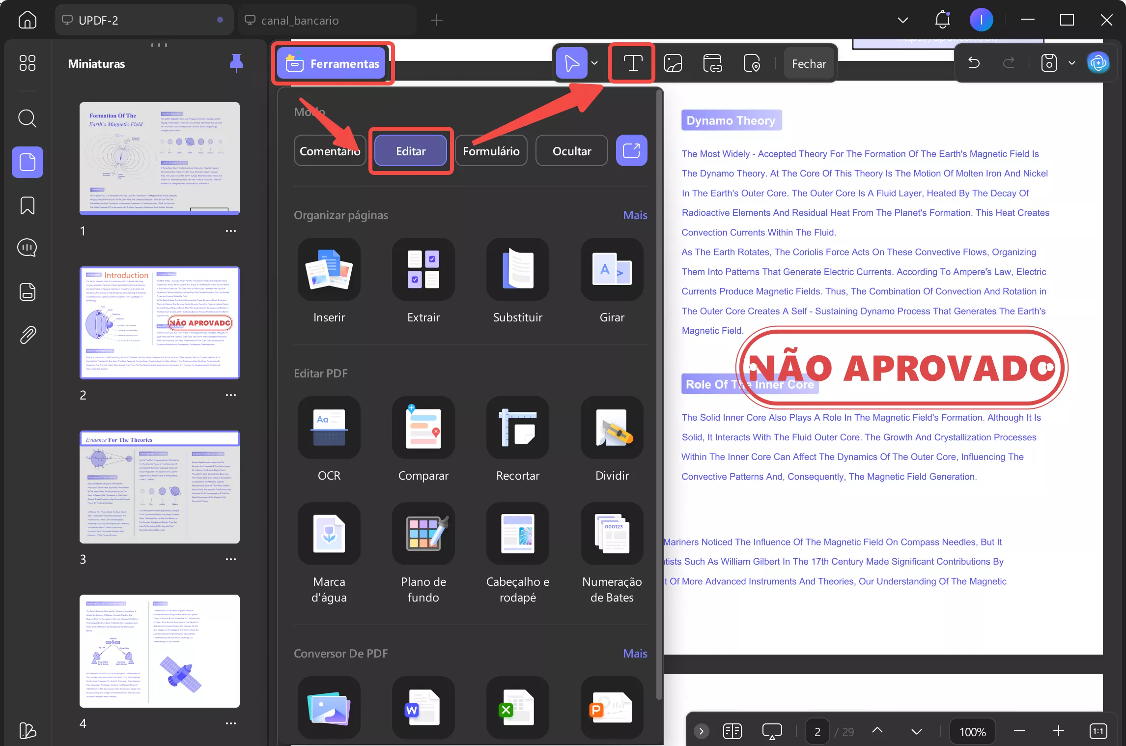Open the Ferramentas menu
This screenshot has width=1126, height=746.
(x=333, y=63)
